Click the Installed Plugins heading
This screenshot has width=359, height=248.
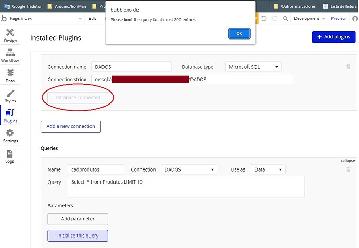[56, 38]
